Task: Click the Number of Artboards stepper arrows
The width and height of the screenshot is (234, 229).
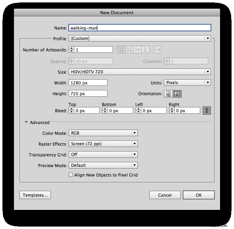Action: tap(71, 50)
